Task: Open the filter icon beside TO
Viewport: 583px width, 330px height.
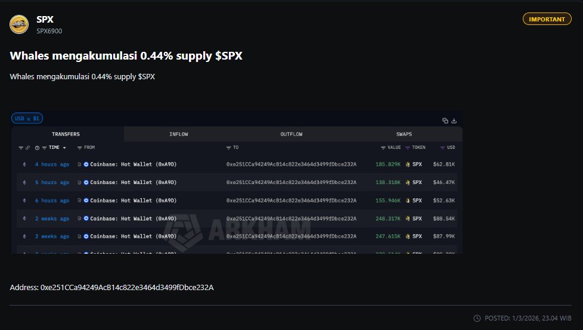Action: [229, 148]
